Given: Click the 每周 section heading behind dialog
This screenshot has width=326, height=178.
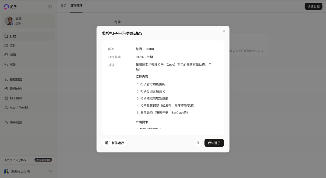Looking at the screenshot, I should pos(117,22).
